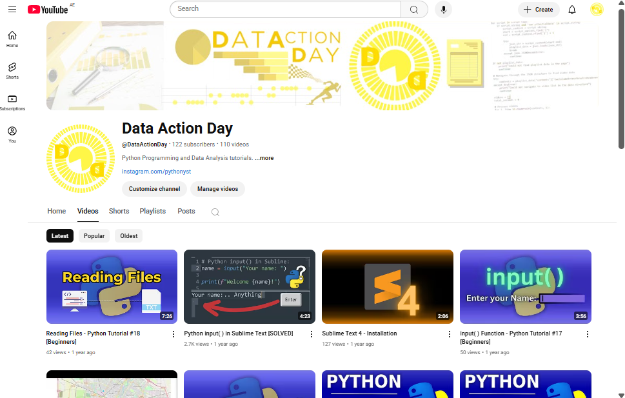Click the 122 subscribers text
Screen dimensions: 625x398
193,144
